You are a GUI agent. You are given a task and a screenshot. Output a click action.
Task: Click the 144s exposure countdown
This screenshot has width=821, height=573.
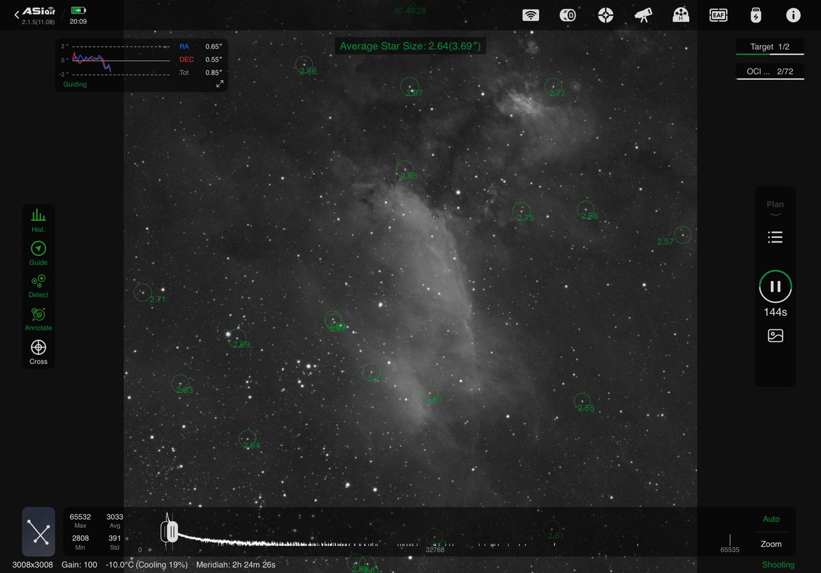pos(775,312)
